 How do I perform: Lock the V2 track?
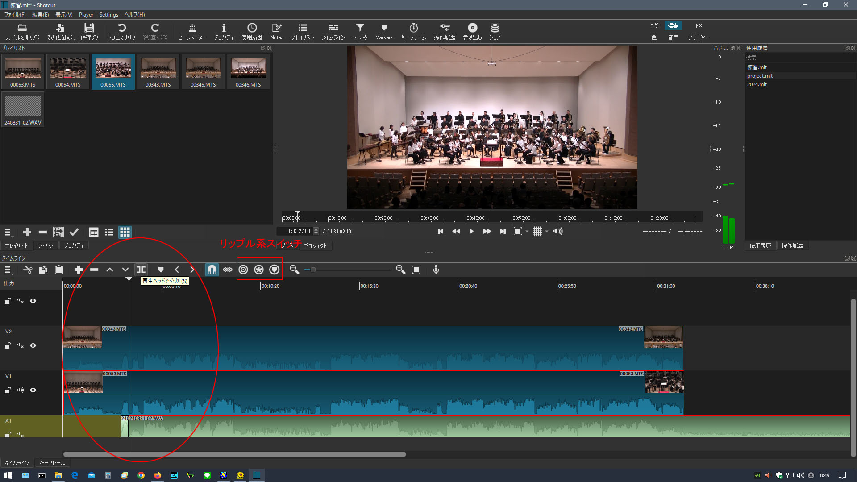8,345
